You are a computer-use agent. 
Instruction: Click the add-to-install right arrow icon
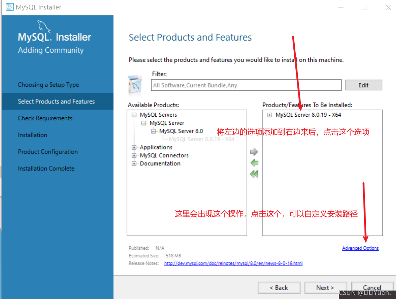click(254, 152)
